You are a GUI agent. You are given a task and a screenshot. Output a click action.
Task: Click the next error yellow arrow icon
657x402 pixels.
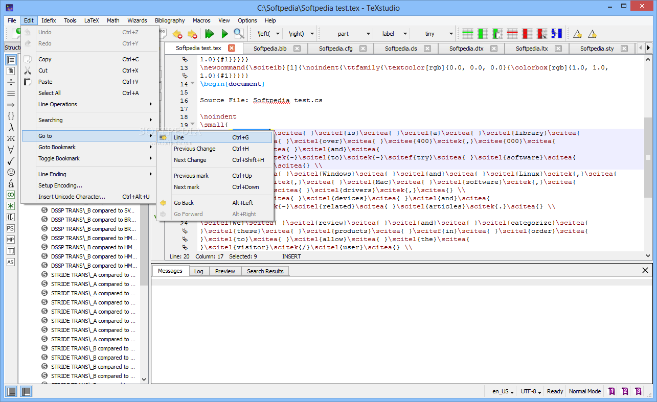(x=192, y=34)
